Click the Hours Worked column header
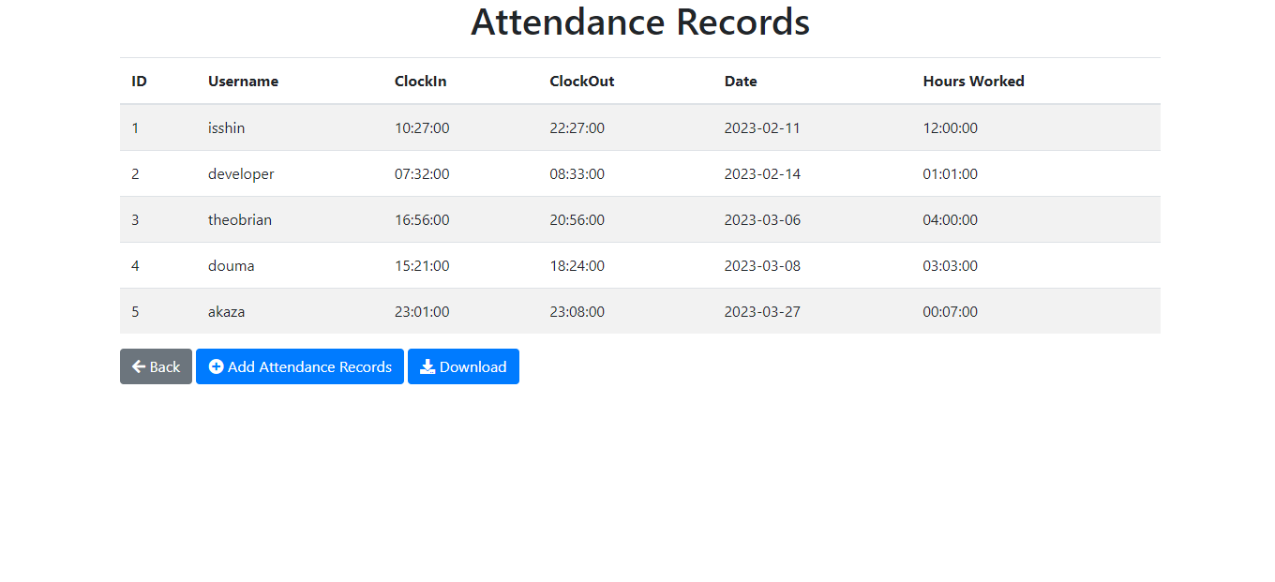The width and height of the screenshot is (1275, 582). [973, 81]
